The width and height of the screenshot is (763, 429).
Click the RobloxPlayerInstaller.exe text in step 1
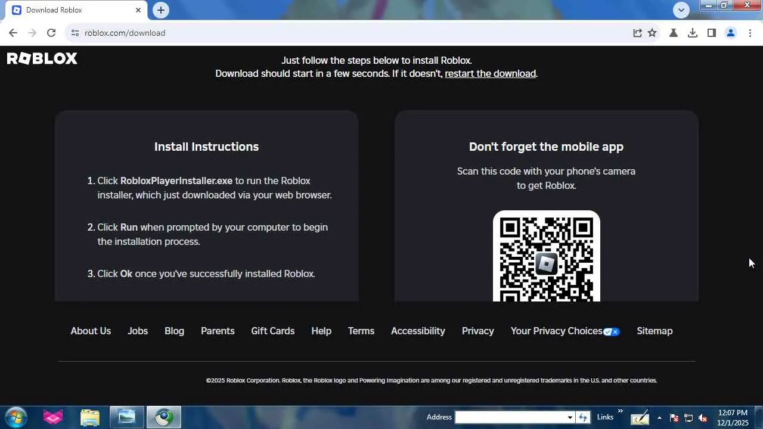tap(176, 181)
